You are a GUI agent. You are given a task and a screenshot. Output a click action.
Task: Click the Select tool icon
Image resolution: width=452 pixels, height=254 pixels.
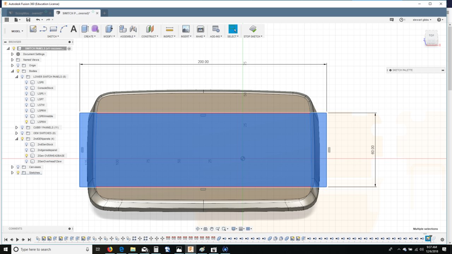click(233, 29)
